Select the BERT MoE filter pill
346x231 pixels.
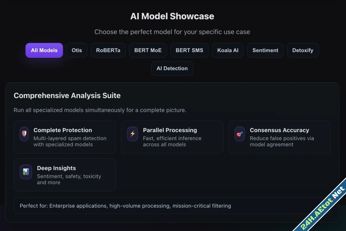[148, 50]
